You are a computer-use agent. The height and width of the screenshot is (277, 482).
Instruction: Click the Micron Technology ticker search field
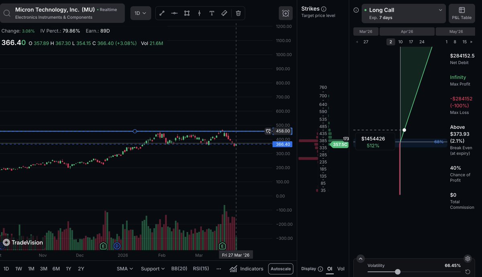62,13
